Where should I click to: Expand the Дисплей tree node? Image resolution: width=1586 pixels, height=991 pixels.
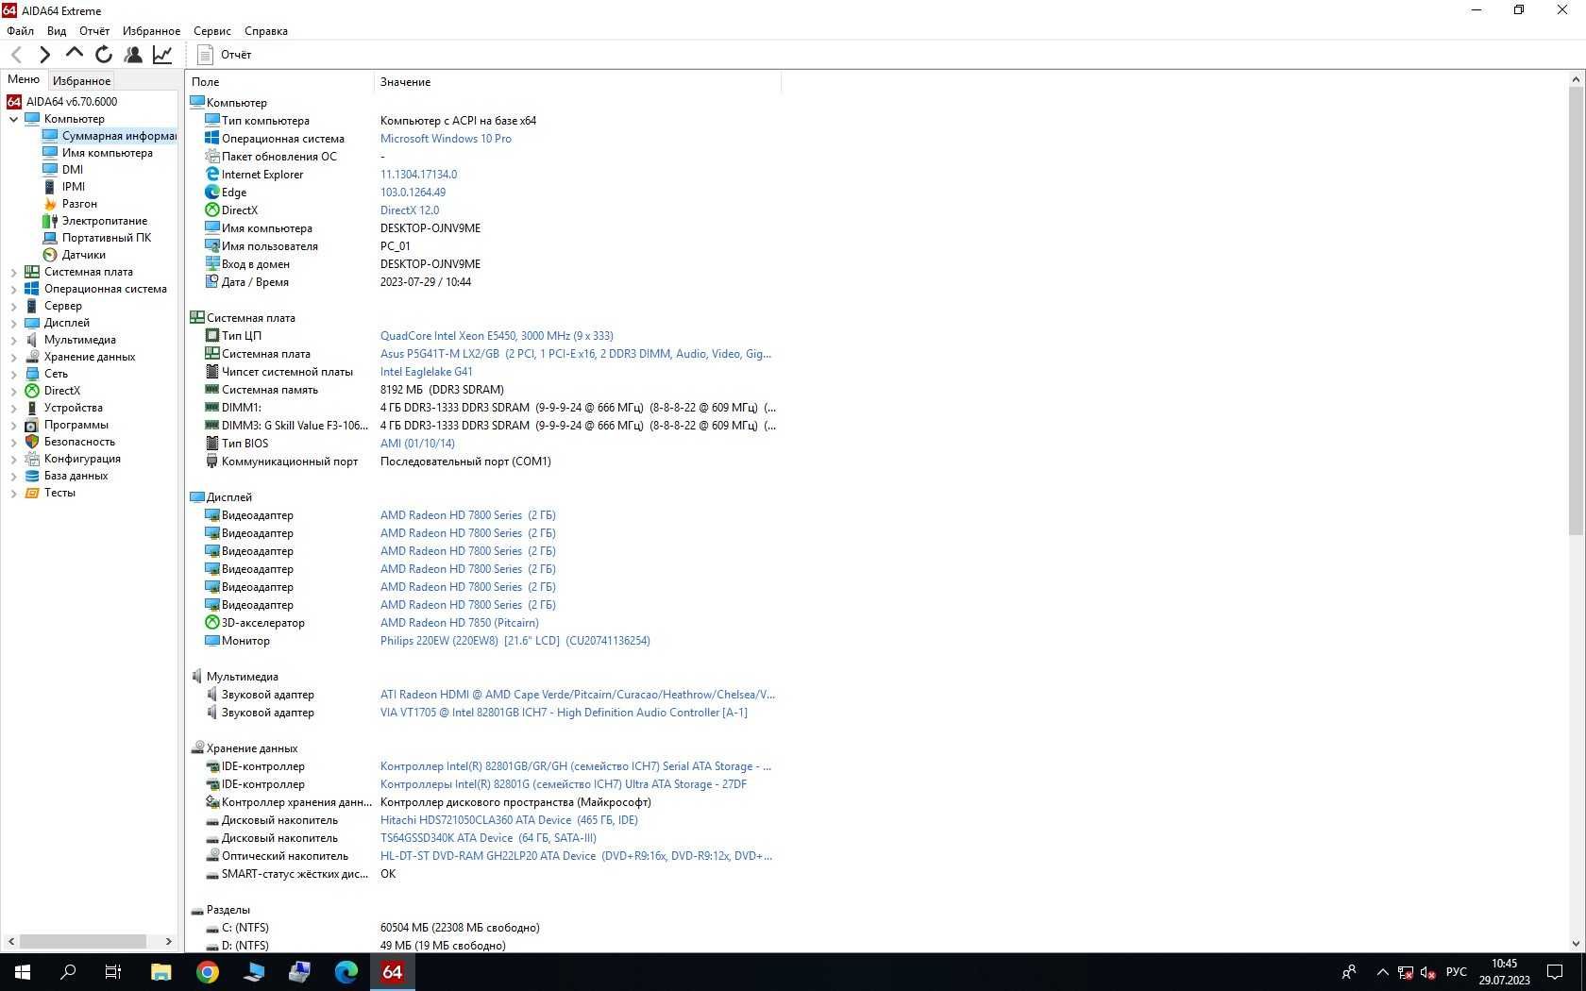click(13, 323)
